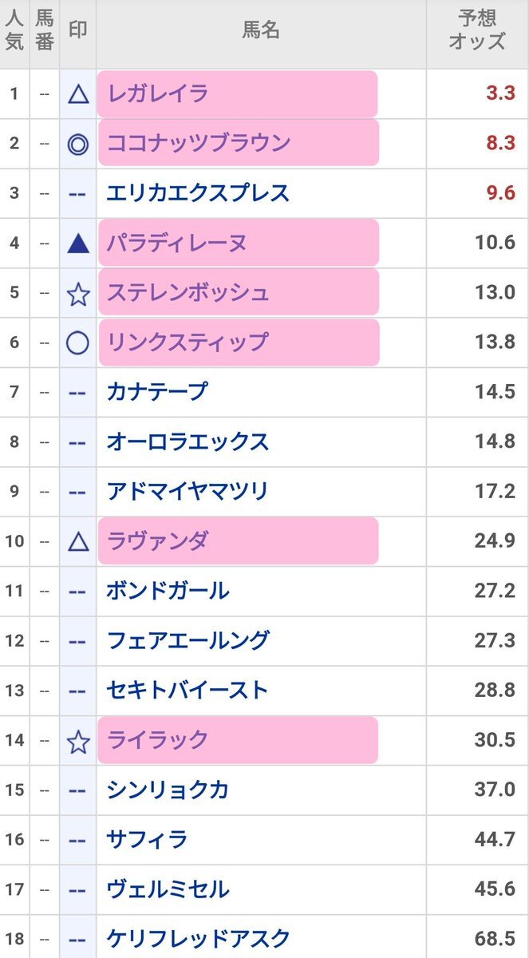Open the mark selector for ボンドガール

tap(77, 592)
